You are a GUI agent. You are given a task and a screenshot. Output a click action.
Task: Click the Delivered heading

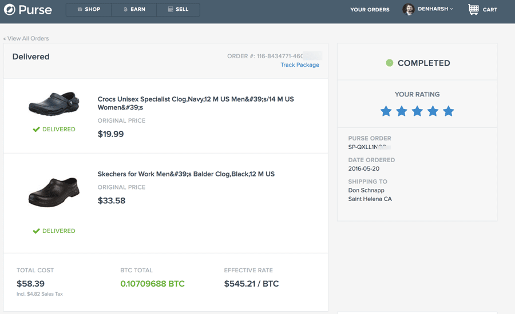31,57
